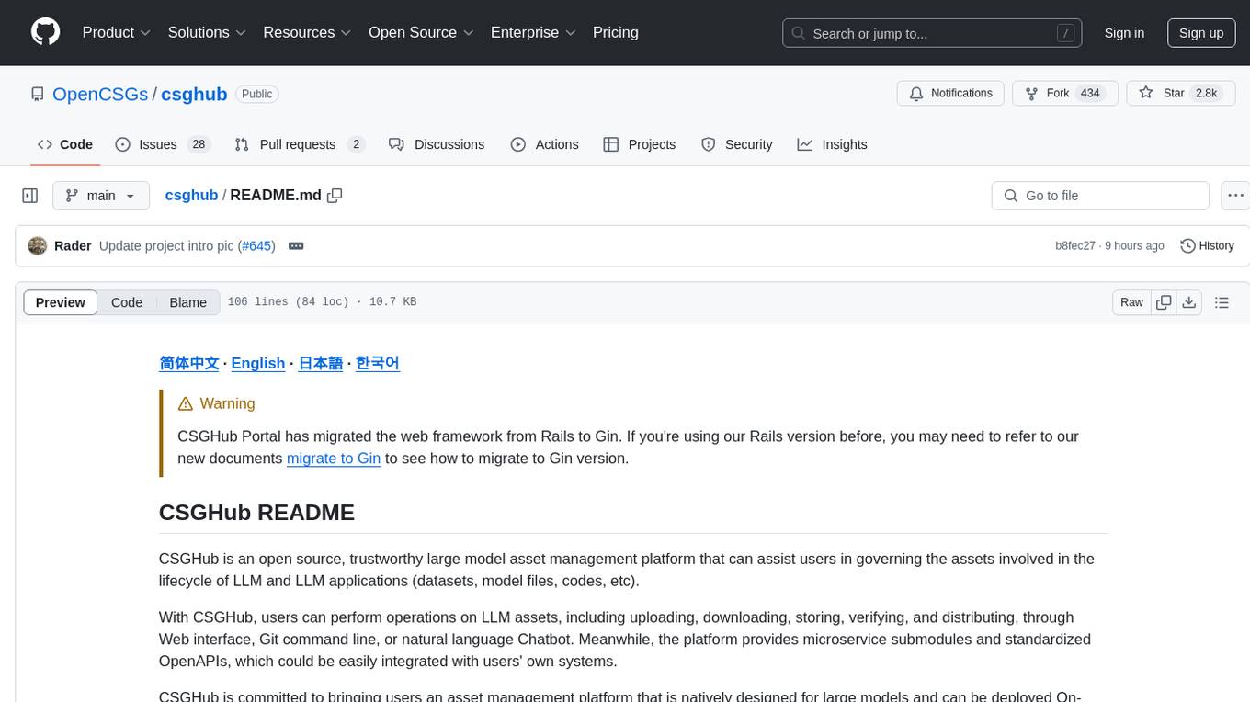This screenshot has height=702, width=1250.
Task: Open the csghub repository link in header
Action: (194, 94)
